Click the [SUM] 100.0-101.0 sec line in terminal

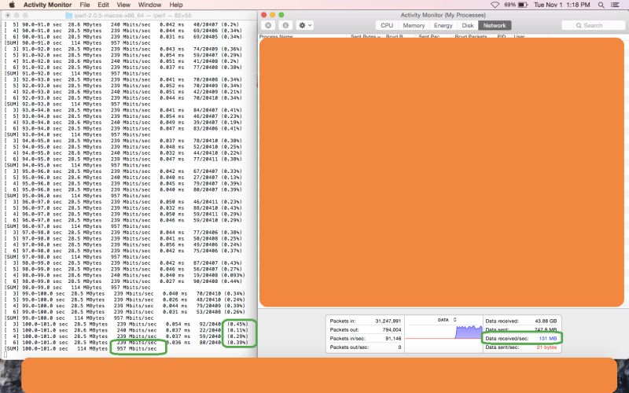[80, 348]
